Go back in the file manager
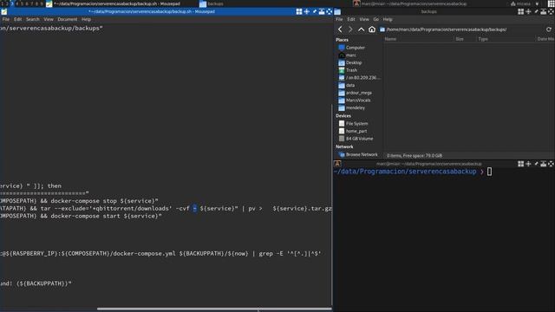 340,29
